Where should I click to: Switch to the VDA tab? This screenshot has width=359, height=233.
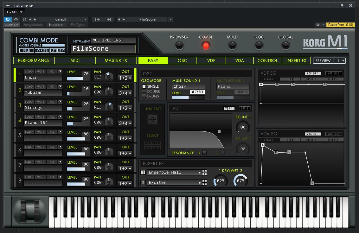[x=240, y=60]
